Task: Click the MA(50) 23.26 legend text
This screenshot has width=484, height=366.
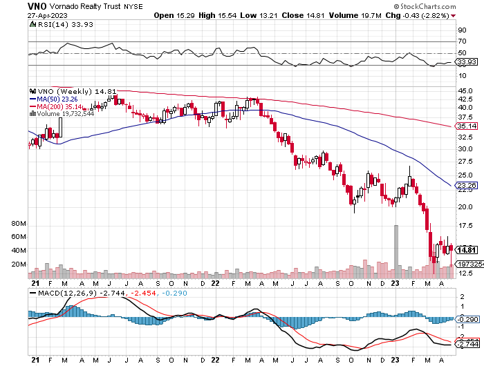Action: [x=57, y=99]
